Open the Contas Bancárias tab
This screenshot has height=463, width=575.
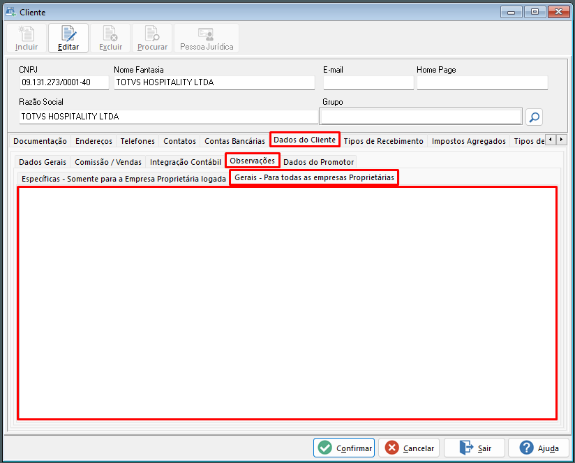click(234, 141)
